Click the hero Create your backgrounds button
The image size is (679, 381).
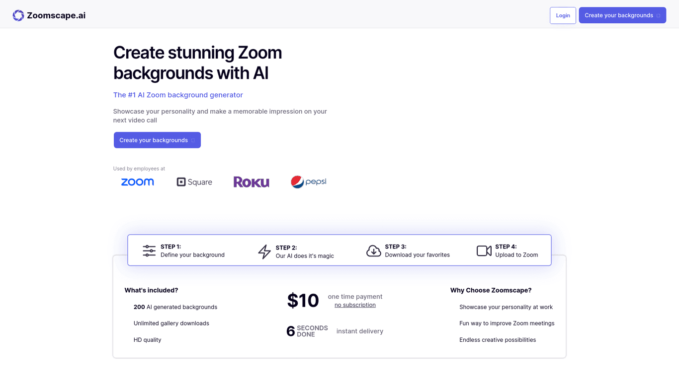click(x=157, y=140)
